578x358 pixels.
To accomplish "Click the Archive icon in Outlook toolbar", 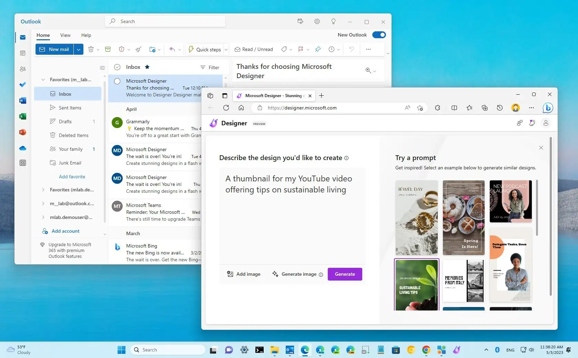I will click(x=108, y=49).
